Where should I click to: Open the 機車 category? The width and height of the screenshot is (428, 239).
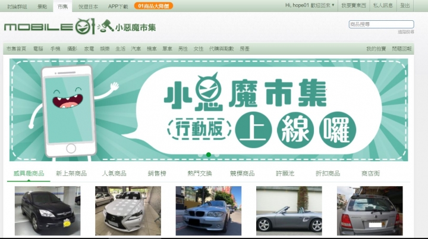click(152, 49)
